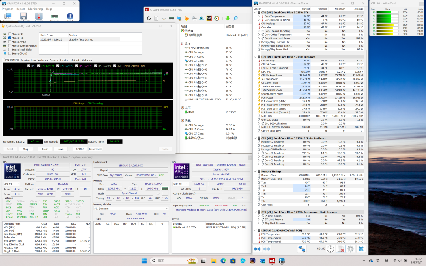Enable the Stress system memory checkbox
The image size is (426, 266).
pyautogui.click(x=10, y=46)
